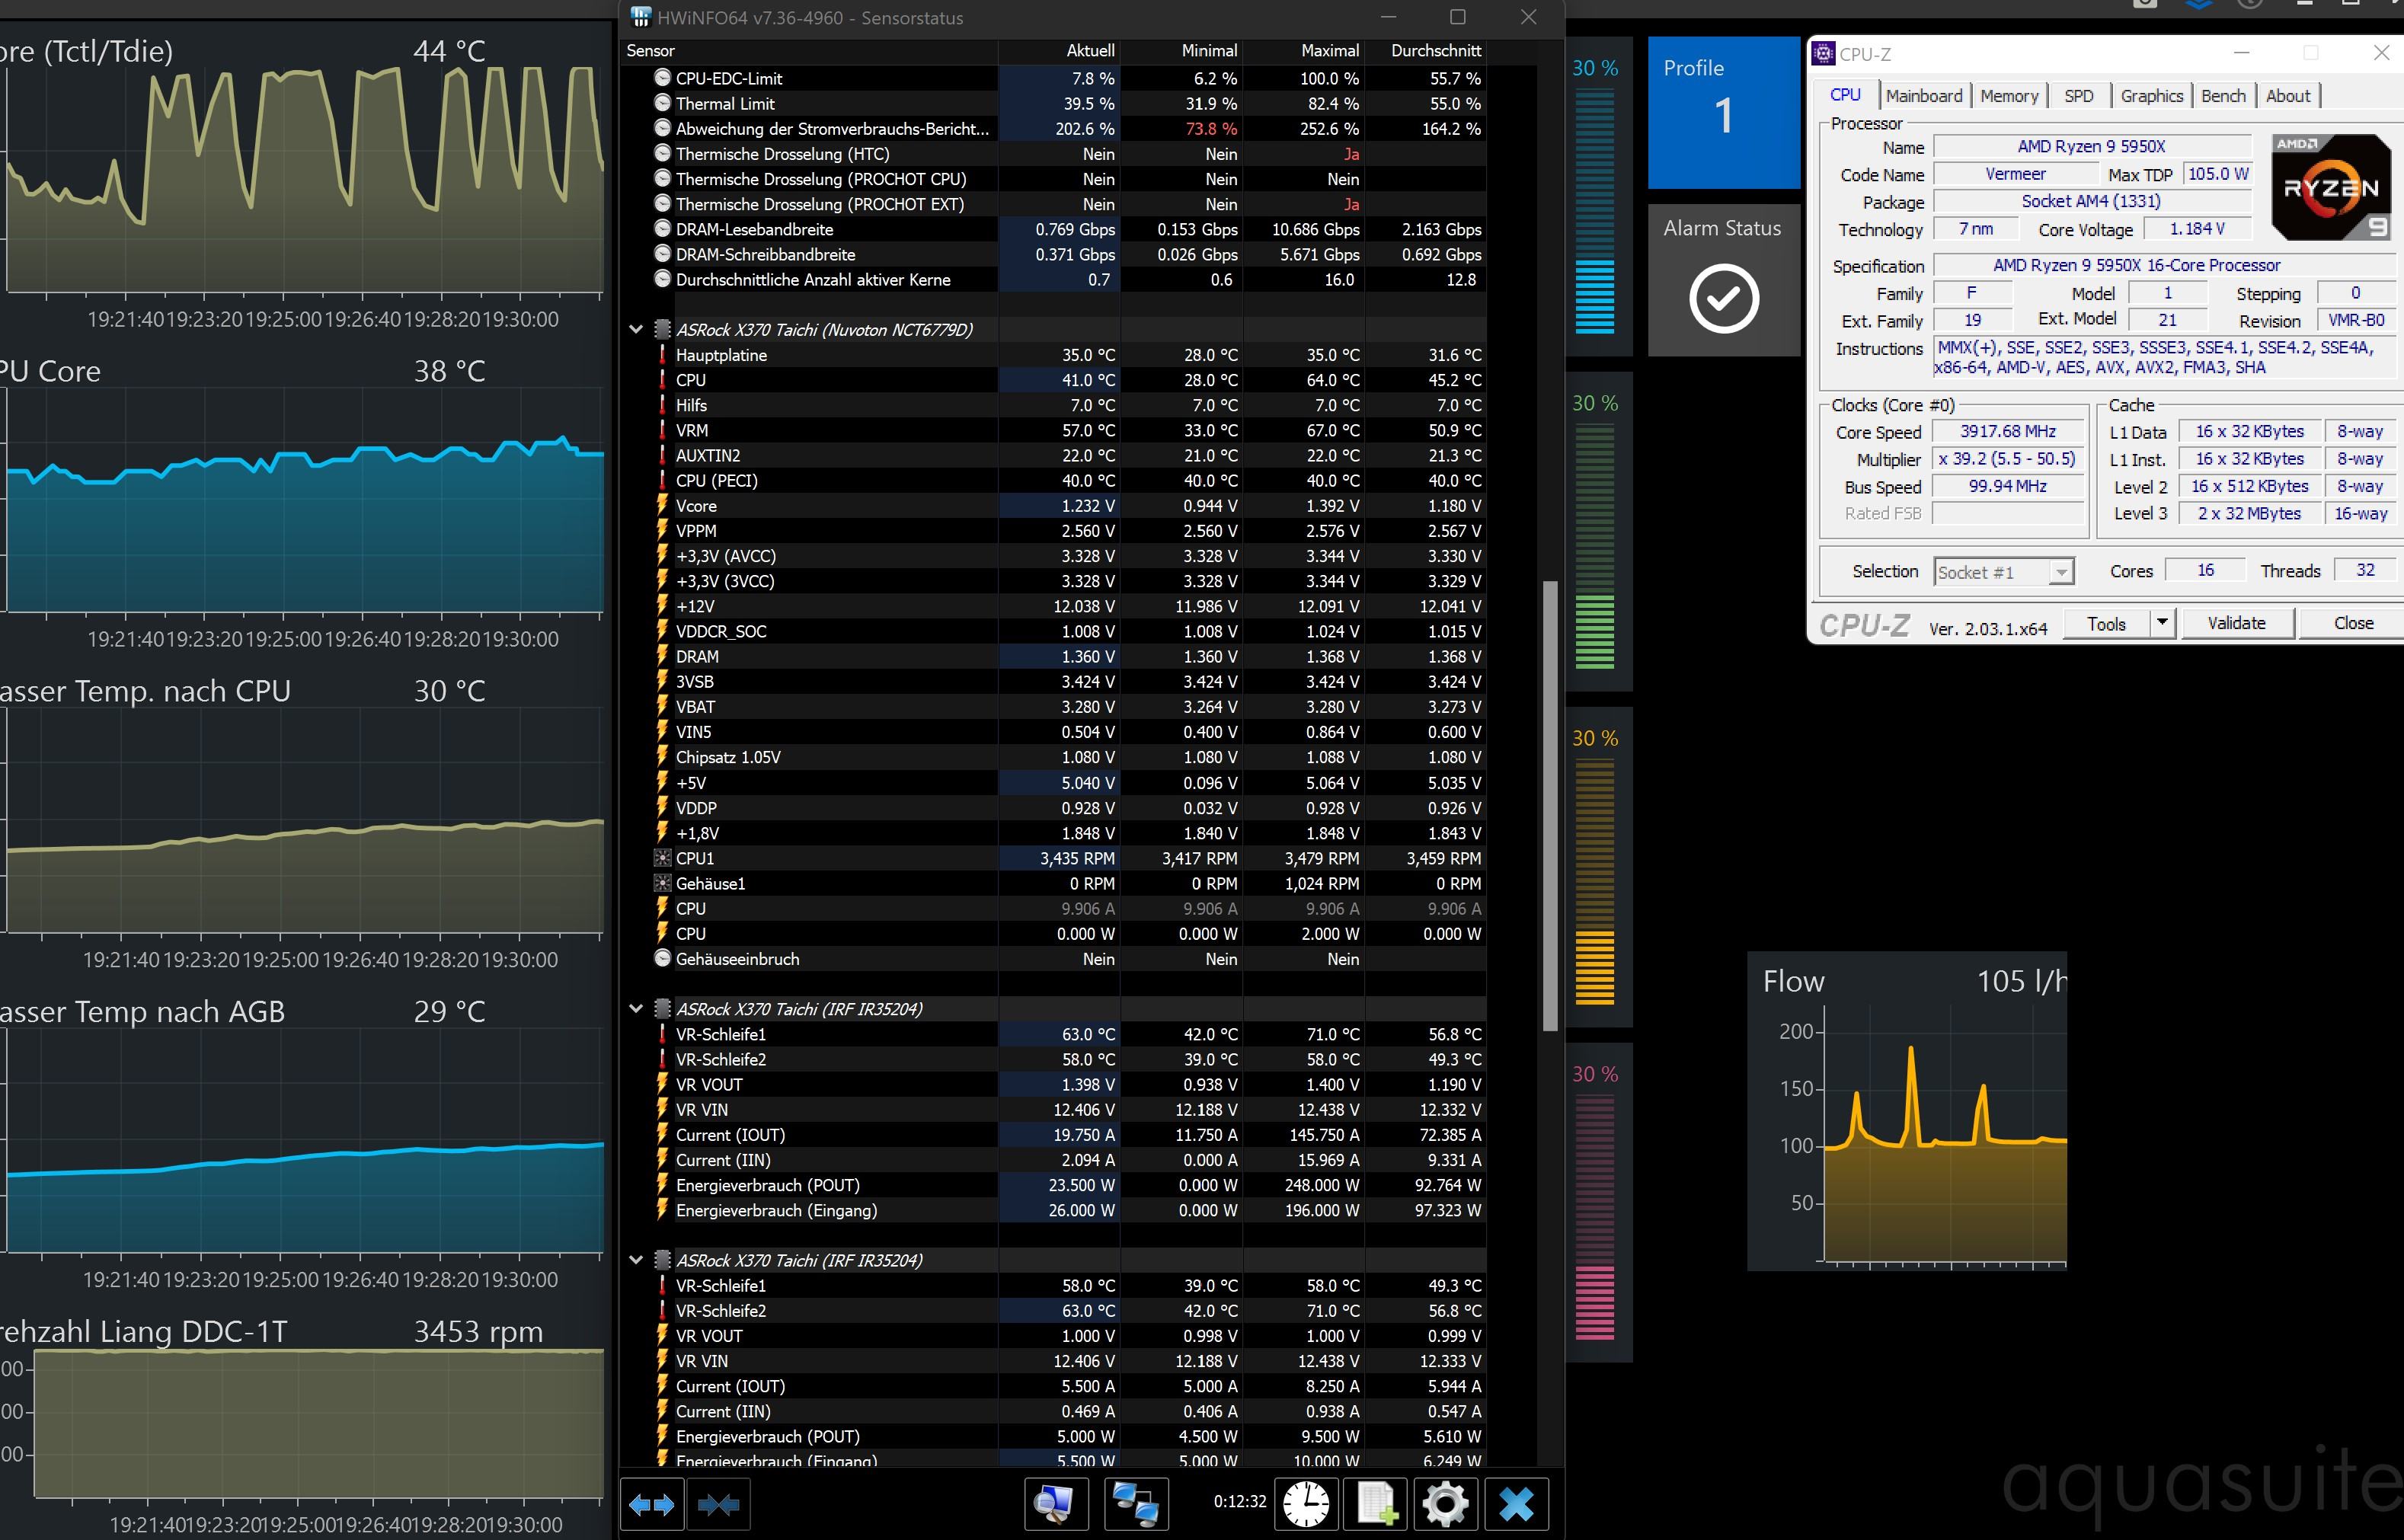Viewport: 2404px width, 1540px height.
Task: Click the Sensor column header in HWiNFO
Action: [x=809, y=50]
